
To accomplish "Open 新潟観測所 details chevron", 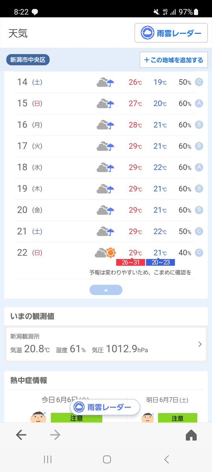I will [200, 344].
